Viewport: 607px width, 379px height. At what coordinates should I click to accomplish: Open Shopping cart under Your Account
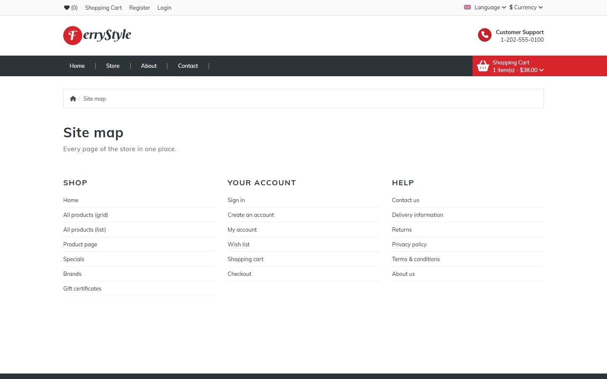click(245, 259)
